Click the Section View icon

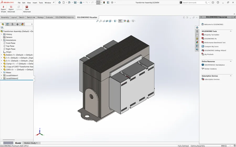pos(107,21)
